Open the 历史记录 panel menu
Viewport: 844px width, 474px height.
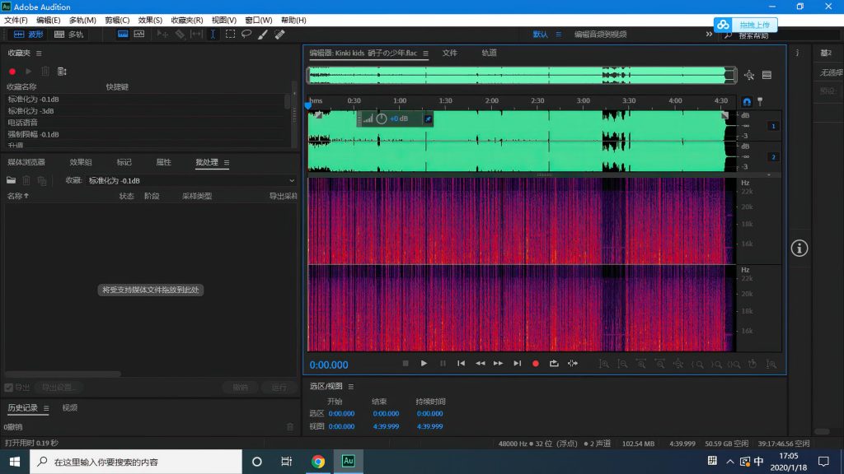(x=46, y=408)
